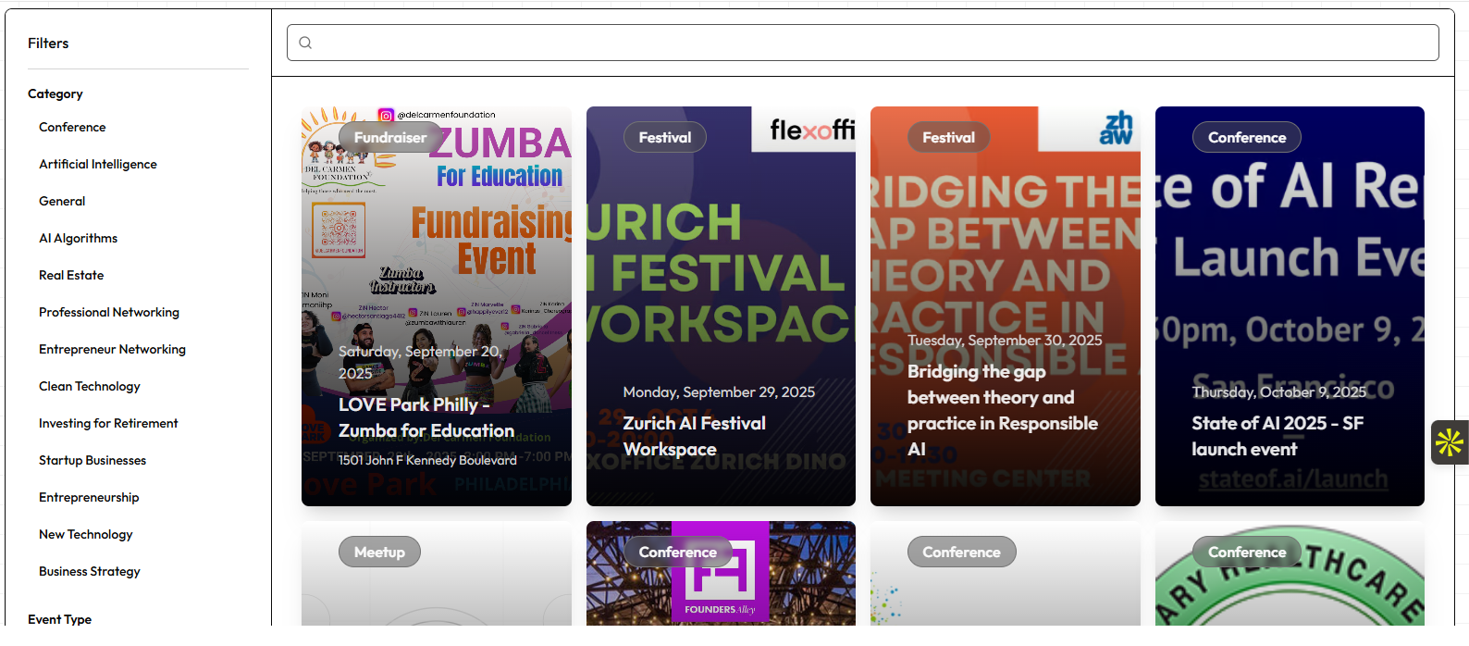1469x646 pixels.
Task: Choose Entrepreneur Networking category
Action: pos(112,350)
